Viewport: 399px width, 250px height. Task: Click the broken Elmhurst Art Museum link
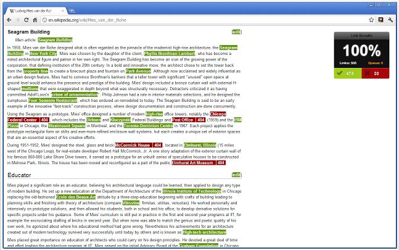199,163
